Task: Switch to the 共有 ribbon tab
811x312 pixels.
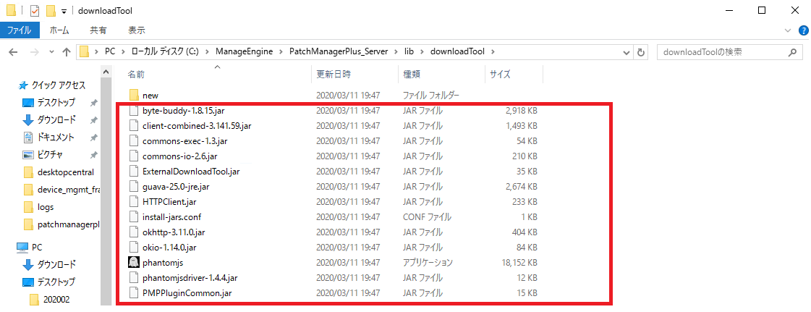Action: (98, 30)
